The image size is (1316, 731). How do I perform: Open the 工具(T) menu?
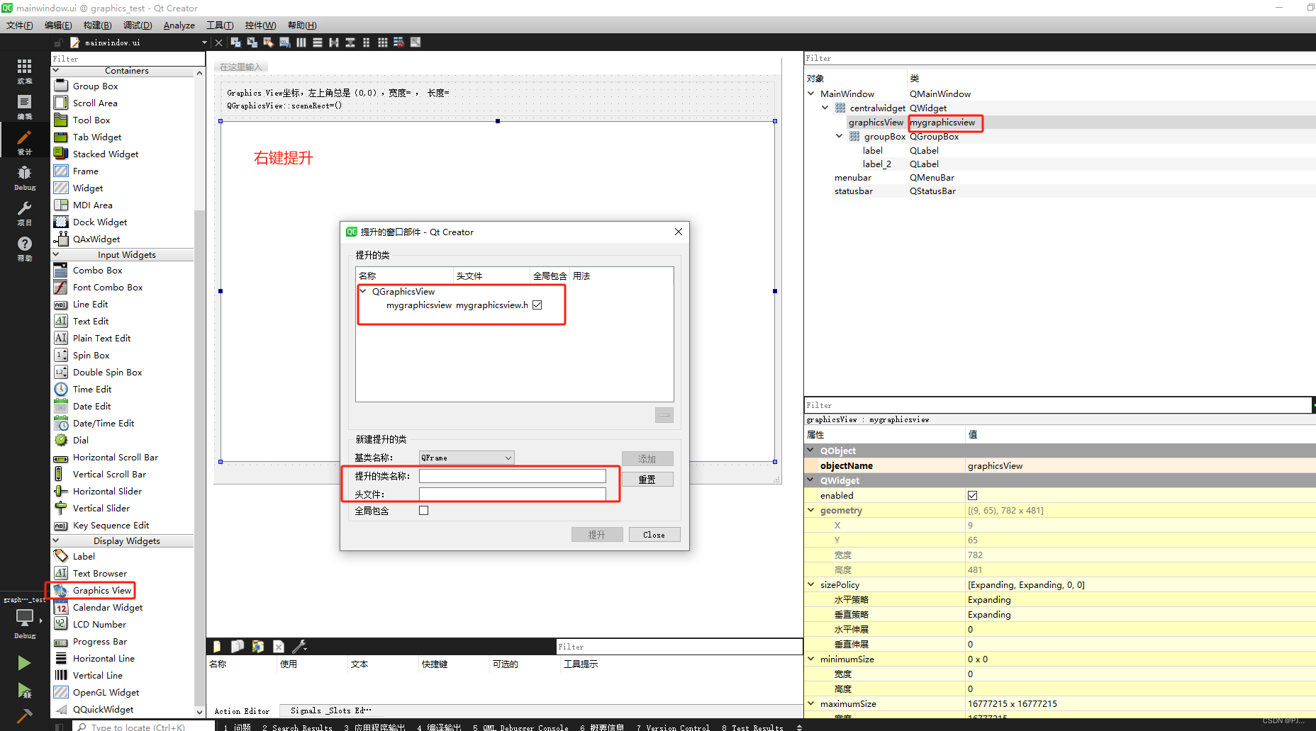point(220,25)
